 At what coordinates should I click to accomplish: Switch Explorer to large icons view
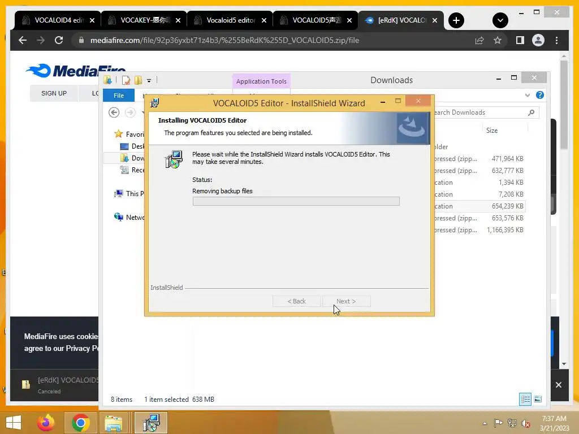point(538,399)
